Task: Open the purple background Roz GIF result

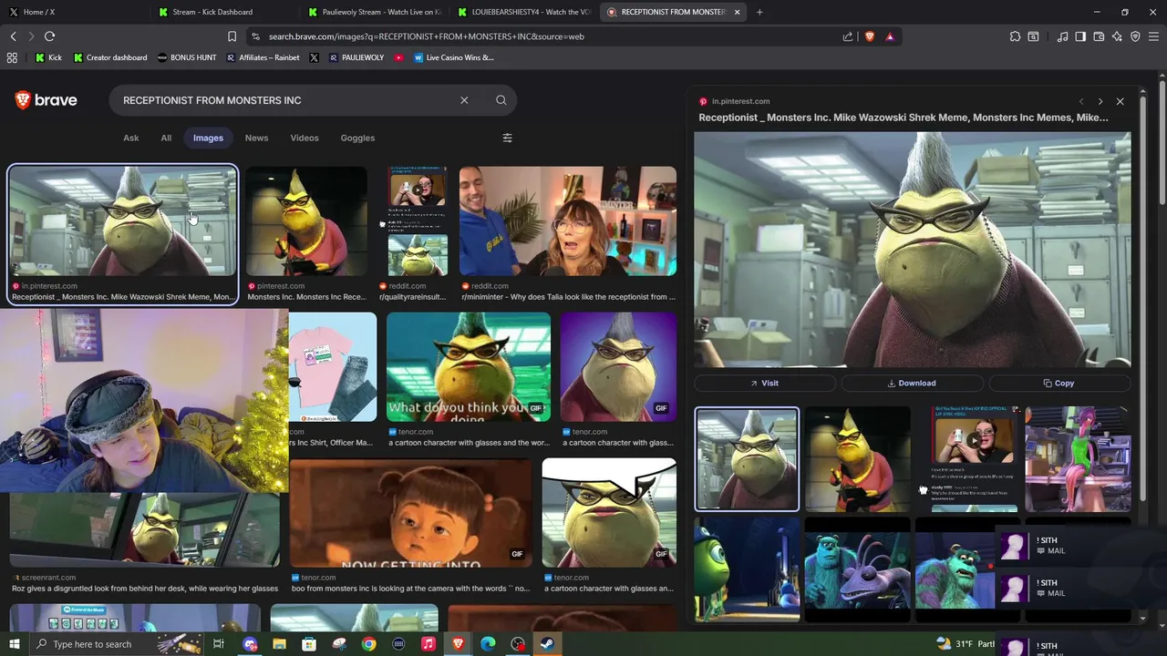Action: 618,367
